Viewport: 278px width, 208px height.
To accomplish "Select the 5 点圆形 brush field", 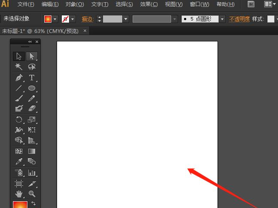I will (200, 19).
